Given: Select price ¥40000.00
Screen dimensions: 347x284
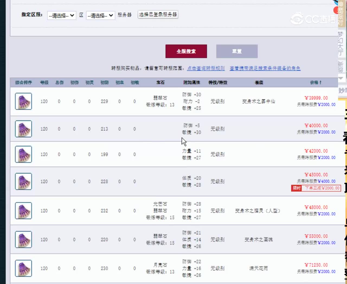Looking at the screenshot, I should 316,126.
